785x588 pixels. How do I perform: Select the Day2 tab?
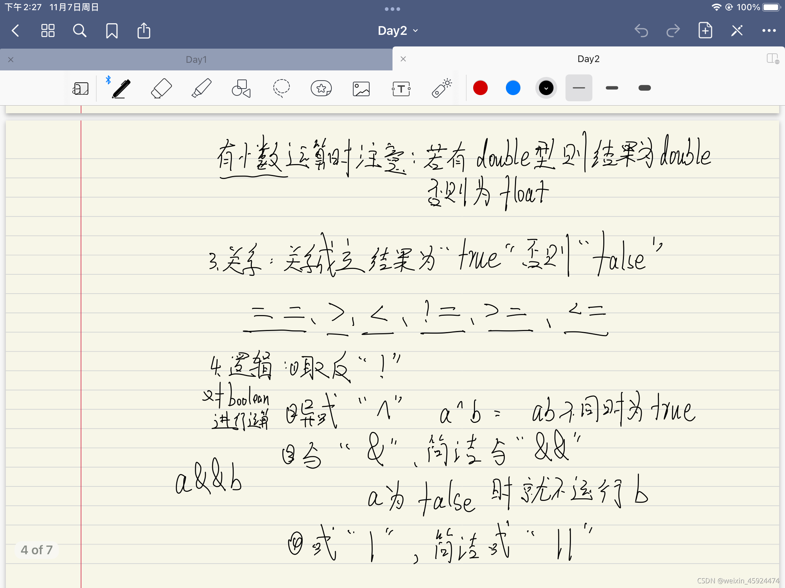tap(588, 59)
